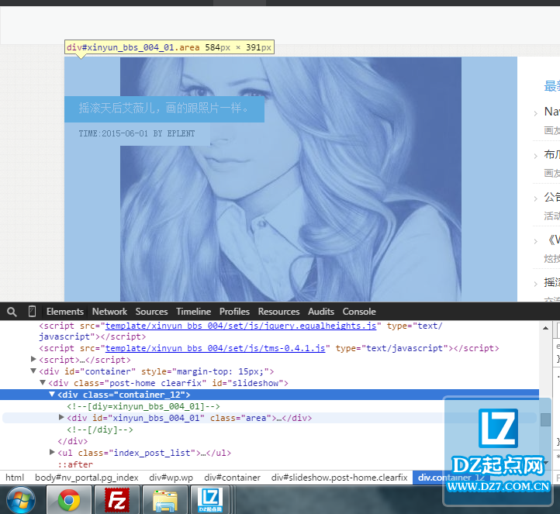Click div#slideshow.post-home.clearfix breadcrumb
Screen dimensions: 560x514
click(339, 478)
